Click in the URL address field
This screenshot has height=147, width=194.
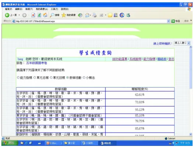(x=91, y=21)
